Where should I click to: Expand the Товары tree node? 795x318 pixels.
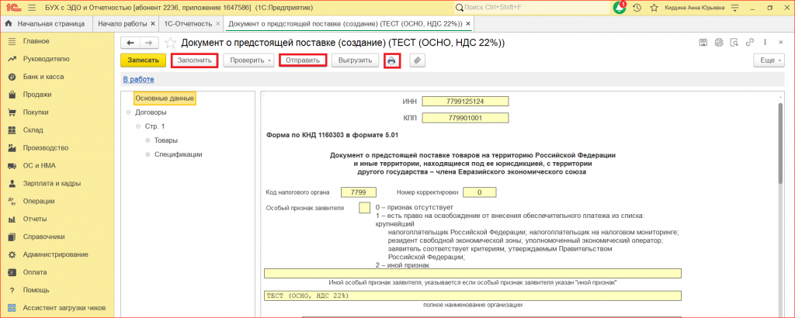pos(148,140)
